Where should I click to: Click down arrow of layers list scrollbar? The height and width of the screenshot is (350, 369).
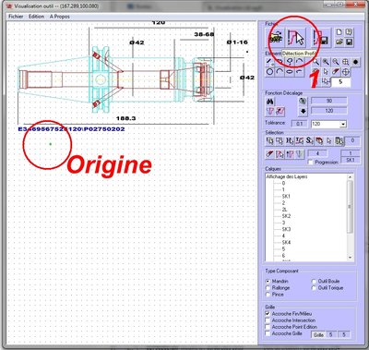point(350,258)
